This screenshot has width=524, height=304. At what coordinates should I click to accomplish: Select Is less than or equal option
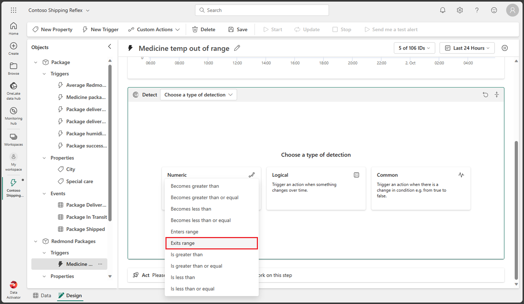pos(212,289)
